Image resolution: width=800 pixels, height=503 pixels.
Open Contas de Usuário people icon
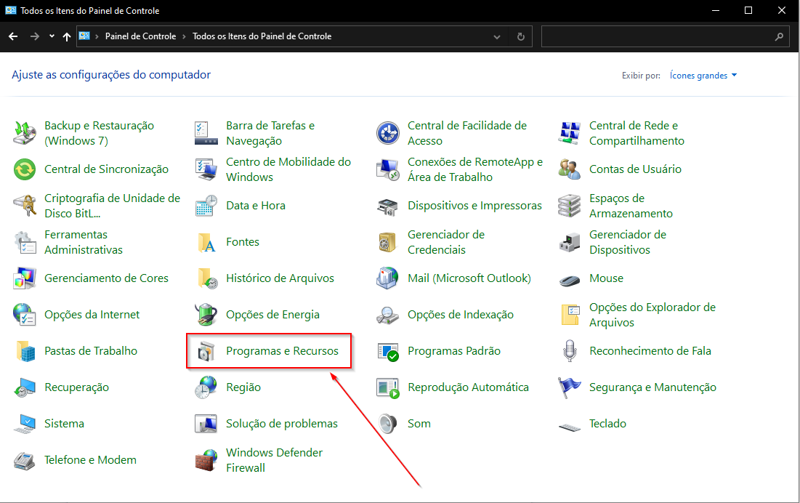[570, 169]
